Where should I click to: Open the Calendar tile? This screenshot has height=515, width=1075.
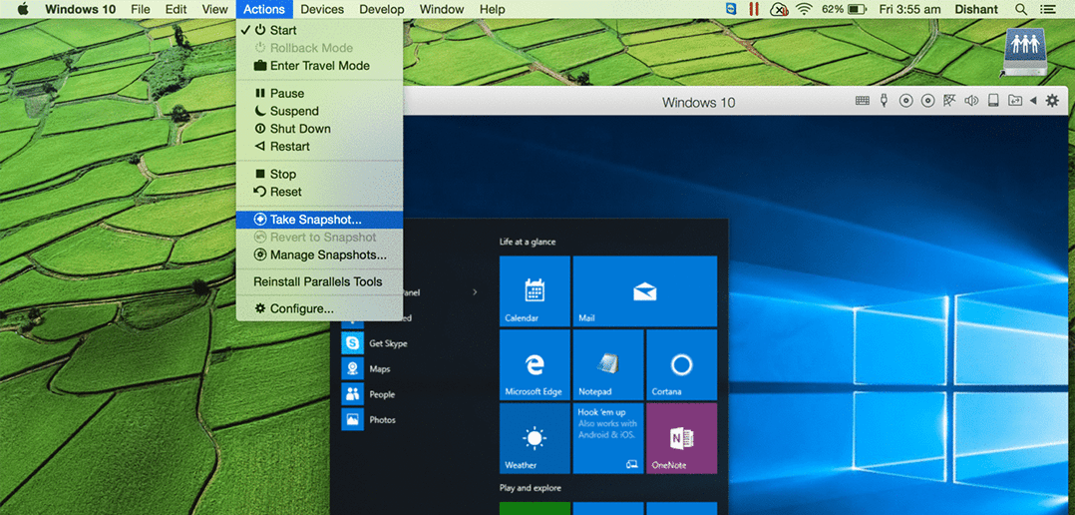pos(535,290)
